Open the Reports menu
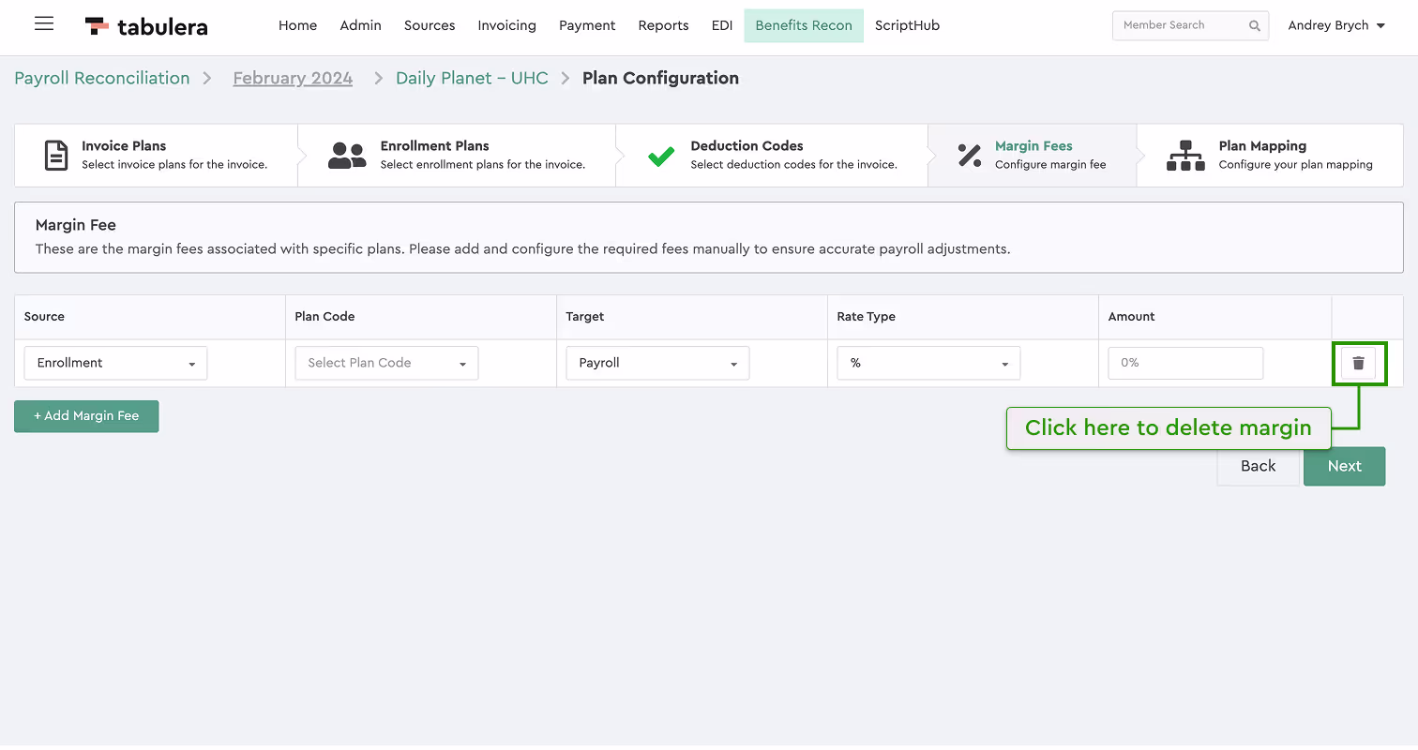The height and width of the screenshot is (750, 1418). (663, 25)
